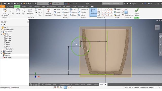Finish the sketch with green checkmark

(137, 12)
